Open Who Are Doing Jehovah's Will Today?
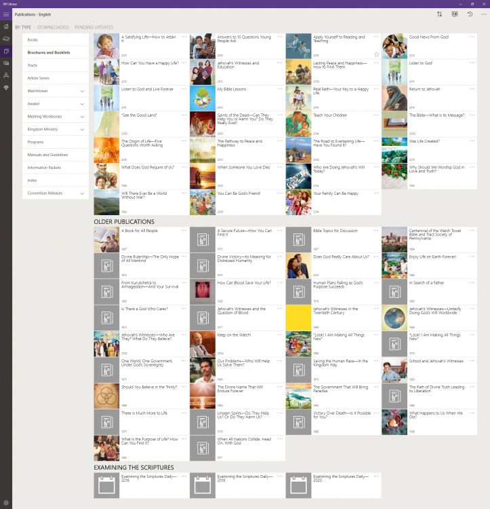The width and height of the screenshot is (490, 509). pos(333,176)
